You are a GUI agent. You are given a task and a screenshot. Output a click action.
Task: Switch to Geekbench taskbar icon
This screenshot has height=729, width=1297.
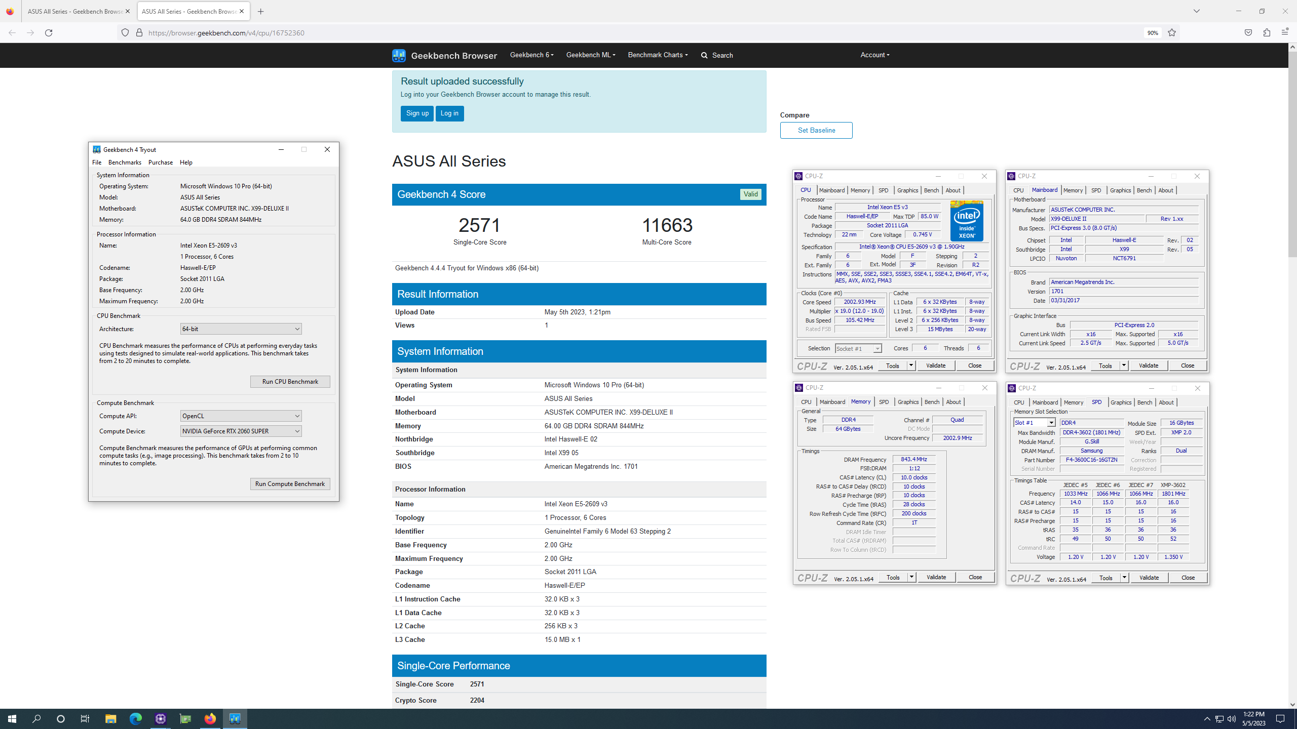(x=235, y=719)
